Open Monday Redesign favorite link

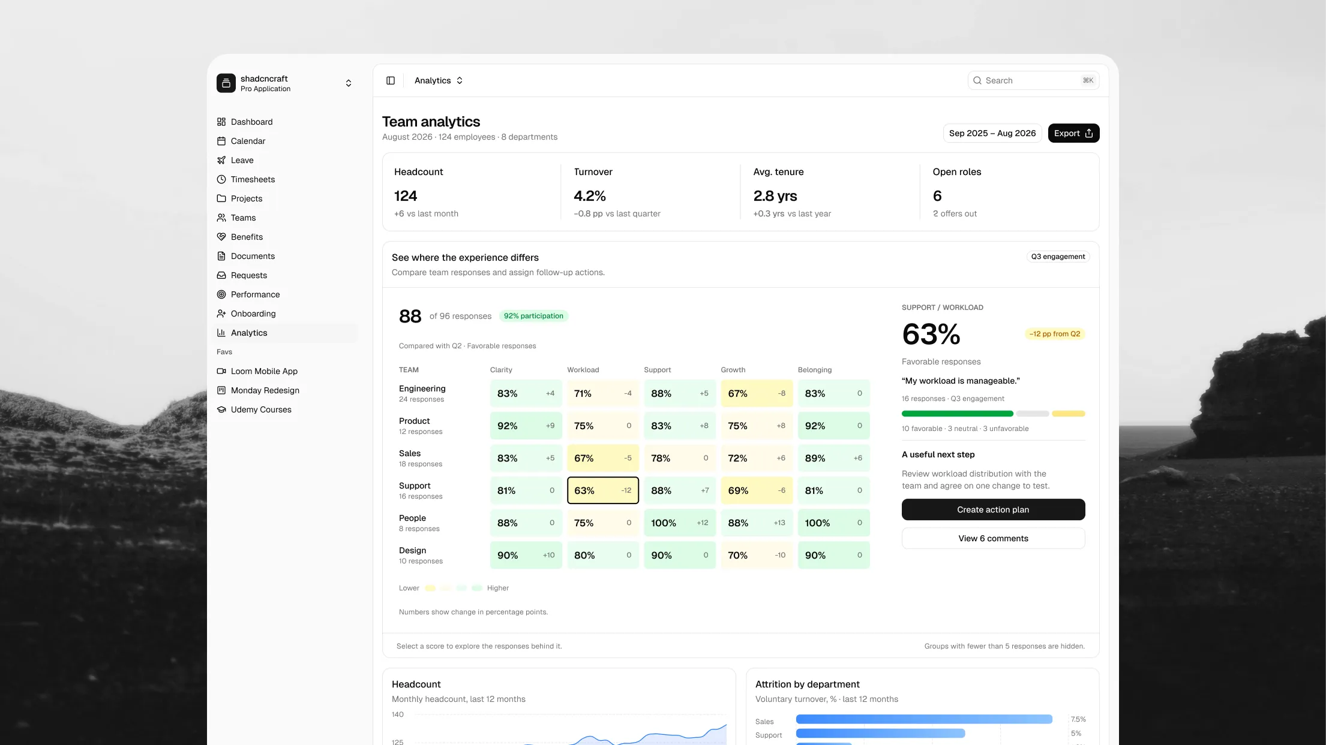tap(286, 390)
